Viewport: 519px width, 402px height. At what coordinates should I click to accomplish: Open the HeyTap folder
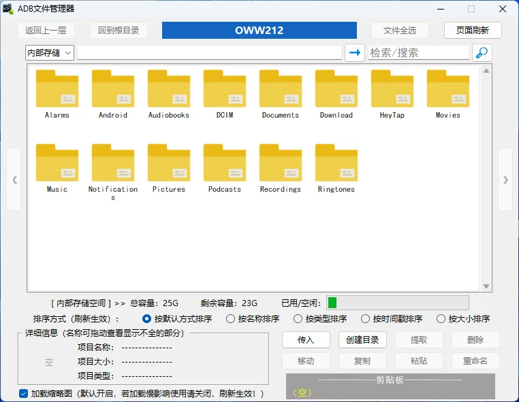[392, 95]
